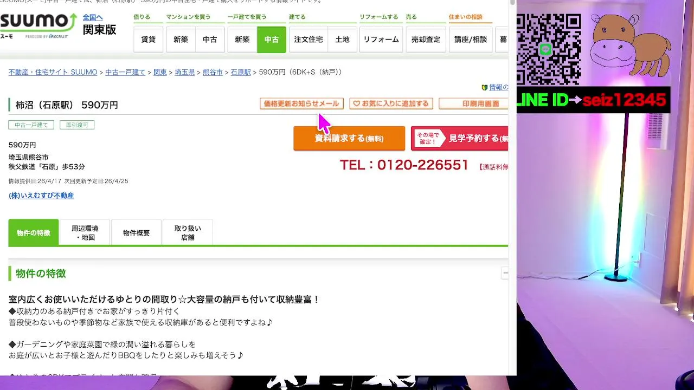The image size is (694, 390).
Task: Switch to the 物件の特徴 tab
Action: click(x=34, y=232)
